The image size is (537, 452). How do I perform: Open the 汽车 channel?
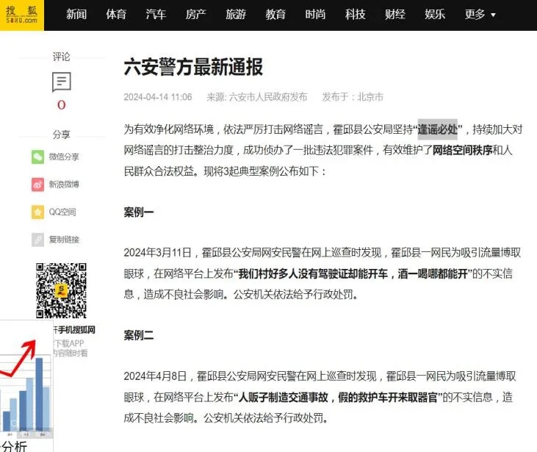tap(156, 15)
